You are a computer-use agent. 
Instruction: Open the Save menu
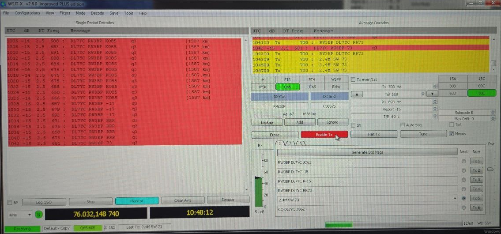coord(114,13)
